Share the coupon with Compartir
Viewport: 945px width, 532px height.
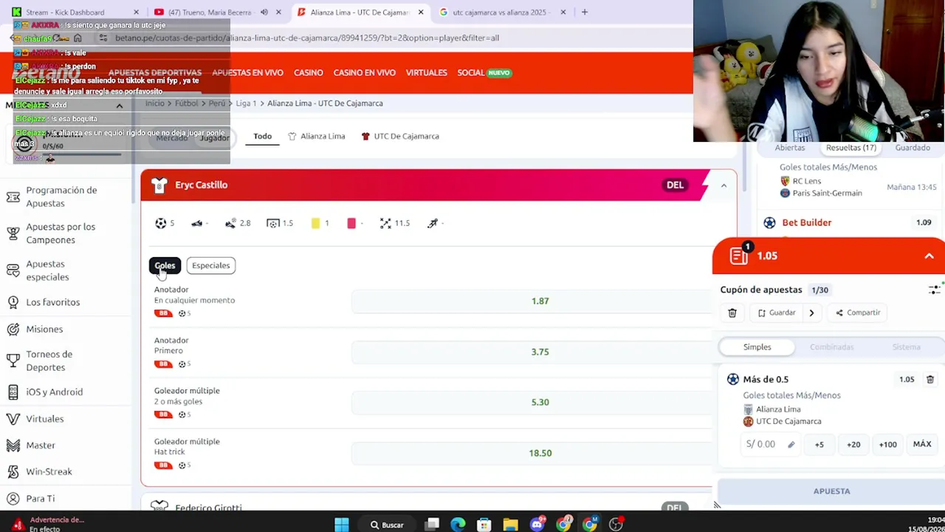[858, 313]
